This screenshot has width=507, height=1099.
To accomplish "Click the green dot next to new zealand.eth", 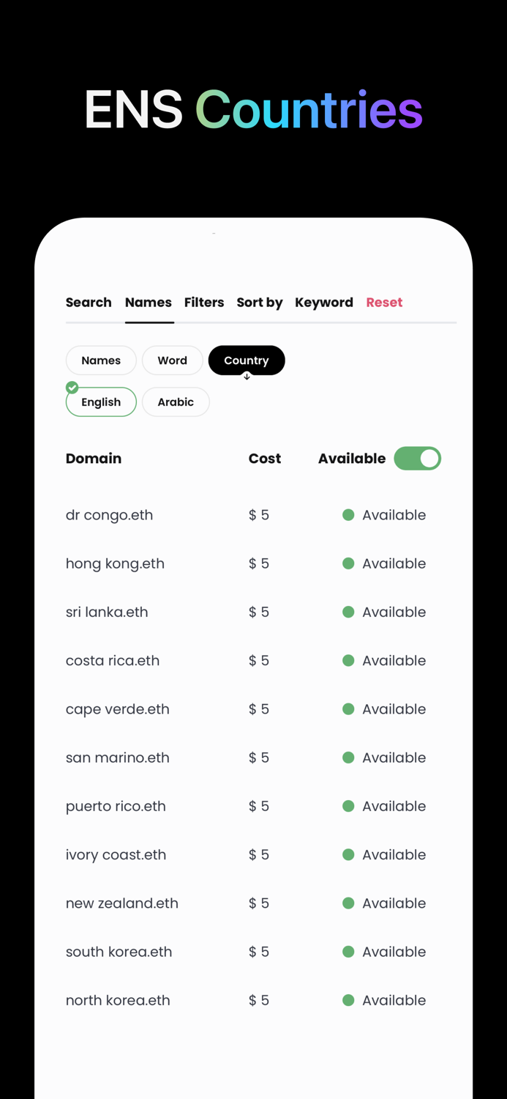I will (348, 903).
